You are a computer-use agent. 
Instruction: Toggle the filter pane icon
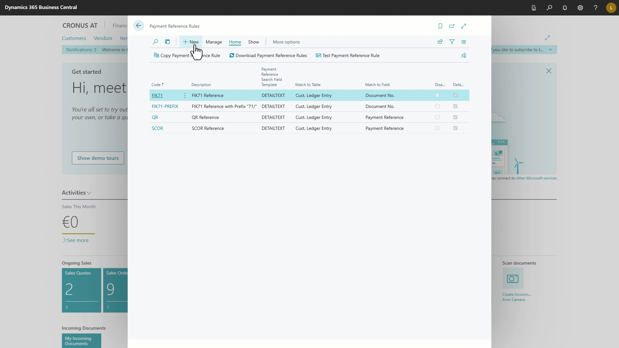pyautogui.click(x=452, y=42)
